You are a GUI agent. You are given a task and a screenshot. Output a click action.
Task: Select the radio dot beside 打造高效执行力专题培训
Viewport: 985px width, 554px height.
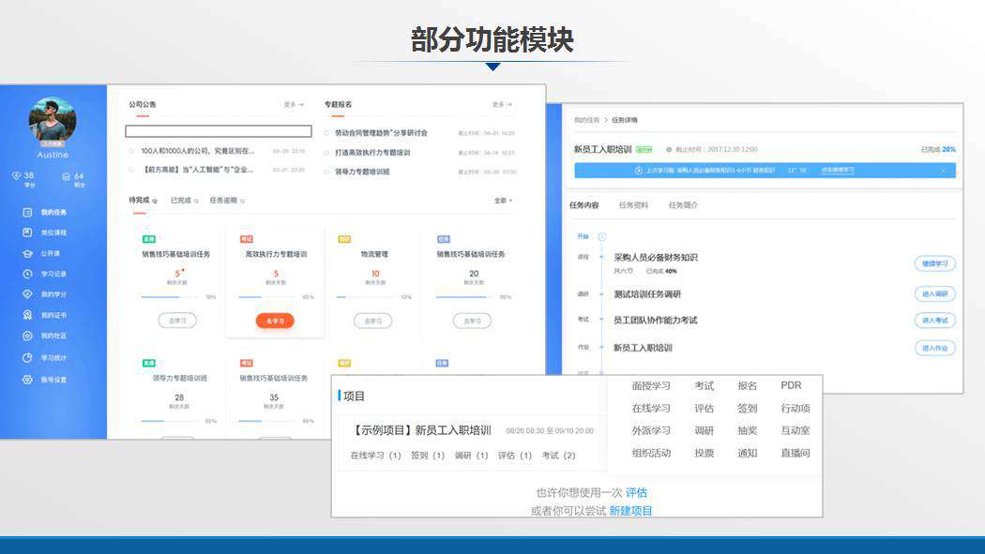point(326,152)
